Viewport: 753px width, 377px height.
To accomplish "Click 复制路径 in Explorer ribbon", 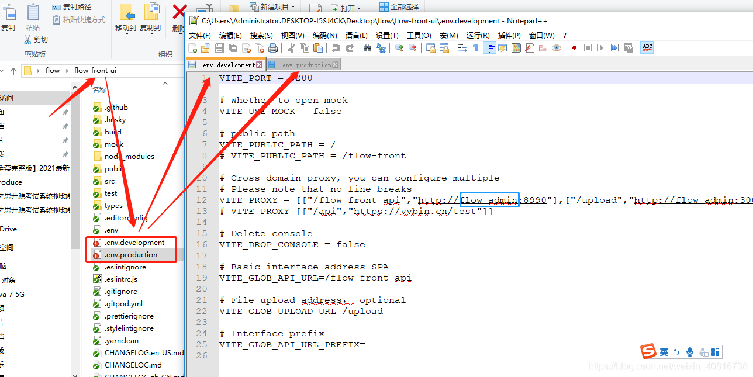I will (x=71, y=7).
